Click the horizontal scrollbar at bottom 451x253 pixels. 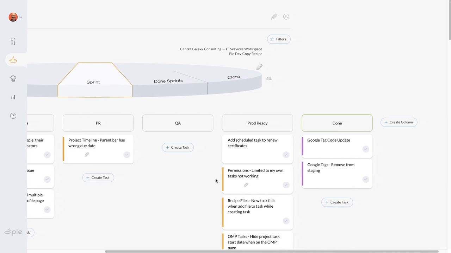coord(272,251)
